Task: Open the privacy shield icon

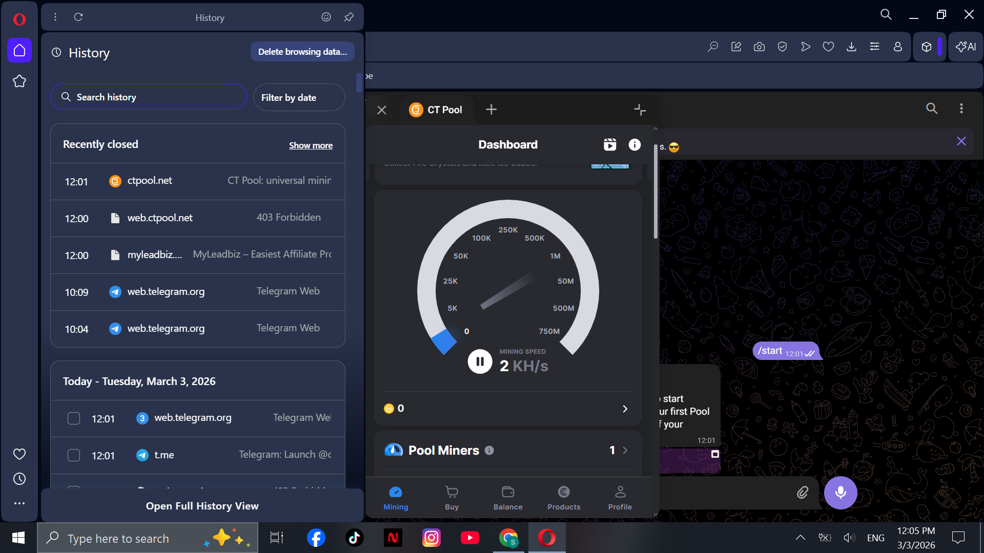Action: pyautogui.click(x=782, y=47)
